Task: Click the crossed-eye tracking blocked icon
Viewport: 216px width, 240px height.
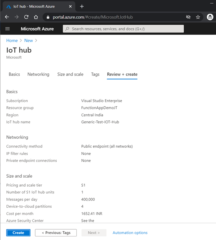Action: pyautogui.click(x=188, y=17)
